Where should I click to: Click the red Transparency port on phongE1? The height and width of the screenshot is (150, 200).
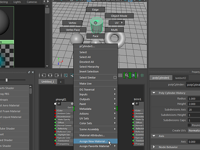[x=55, y=144]
